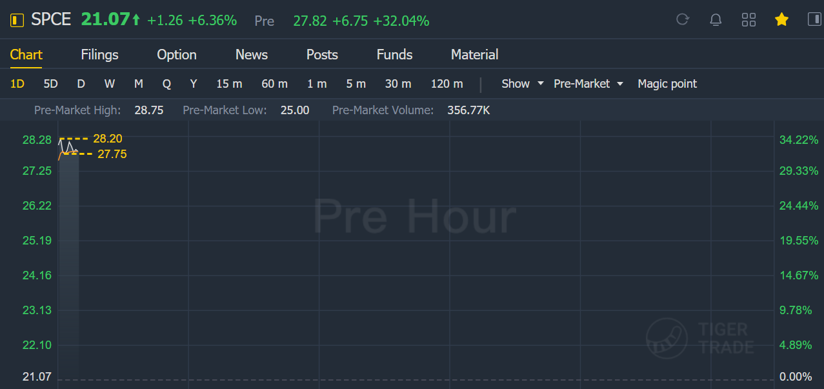824x389 pixels.
Task: Click the 25.19 price axis label
Action: (x=37, y=241)
